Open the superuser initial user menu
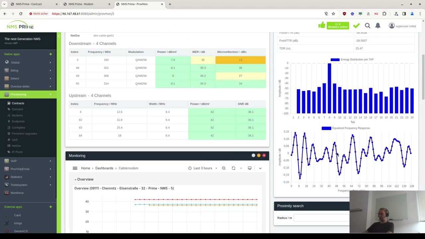 (402, 26)
